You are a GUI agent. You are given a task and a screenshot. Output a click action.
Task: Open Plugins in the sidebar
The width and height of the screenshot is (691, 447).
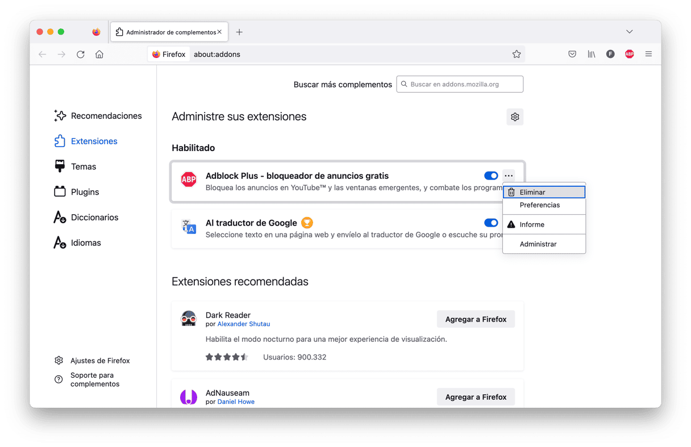pyautogui.click(x=77, y=192)
